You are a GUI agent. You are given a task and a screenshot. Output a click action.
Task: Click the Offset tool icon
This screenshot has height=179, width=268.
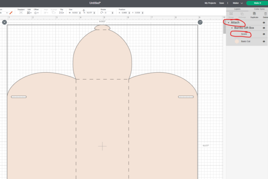[x=36, y=12]
